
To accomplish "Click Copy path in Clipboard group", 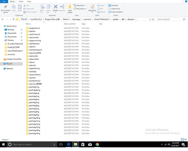I will click(x=29, y=9).
